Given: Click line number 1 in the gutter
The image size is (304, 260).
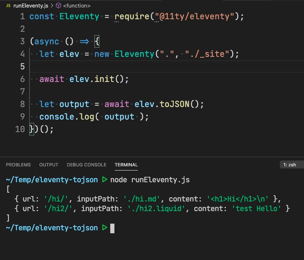Looking at the screenshot, I should tap(23, 16).
